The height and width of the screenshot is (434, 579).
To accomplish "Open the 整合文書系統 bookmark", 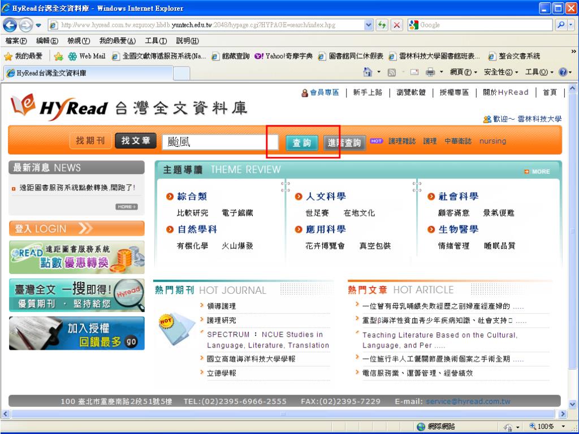I will point(514,56).
